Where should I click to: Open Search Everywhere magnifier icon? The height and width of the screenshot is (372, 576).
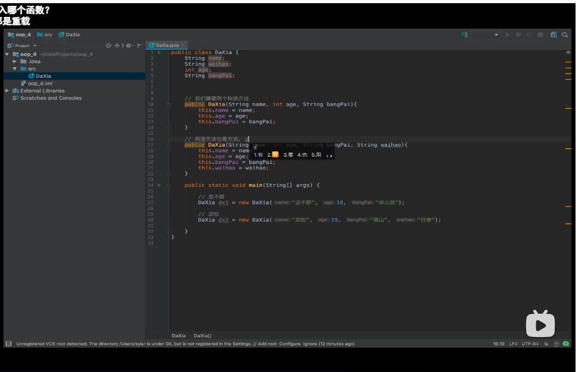[x=565, y=34]
